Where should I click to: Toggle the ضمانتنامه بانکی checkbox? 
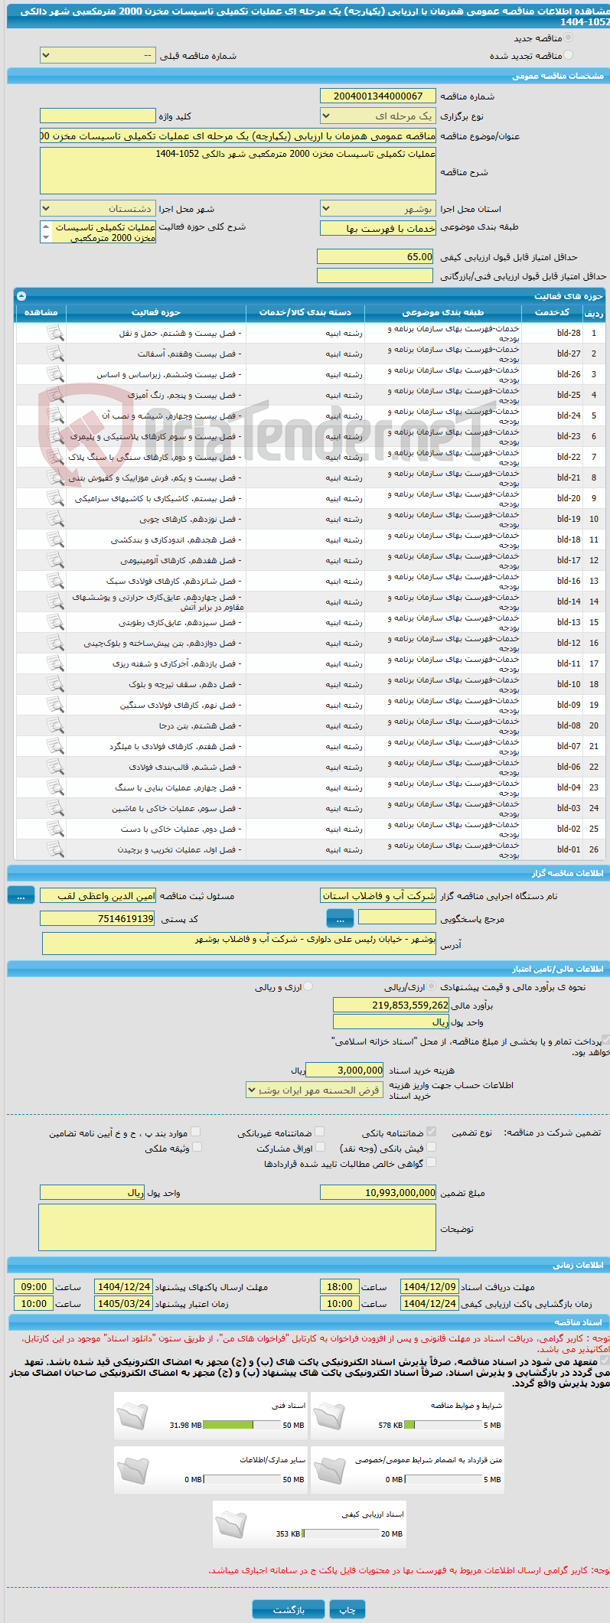[x=431, y=1132]
